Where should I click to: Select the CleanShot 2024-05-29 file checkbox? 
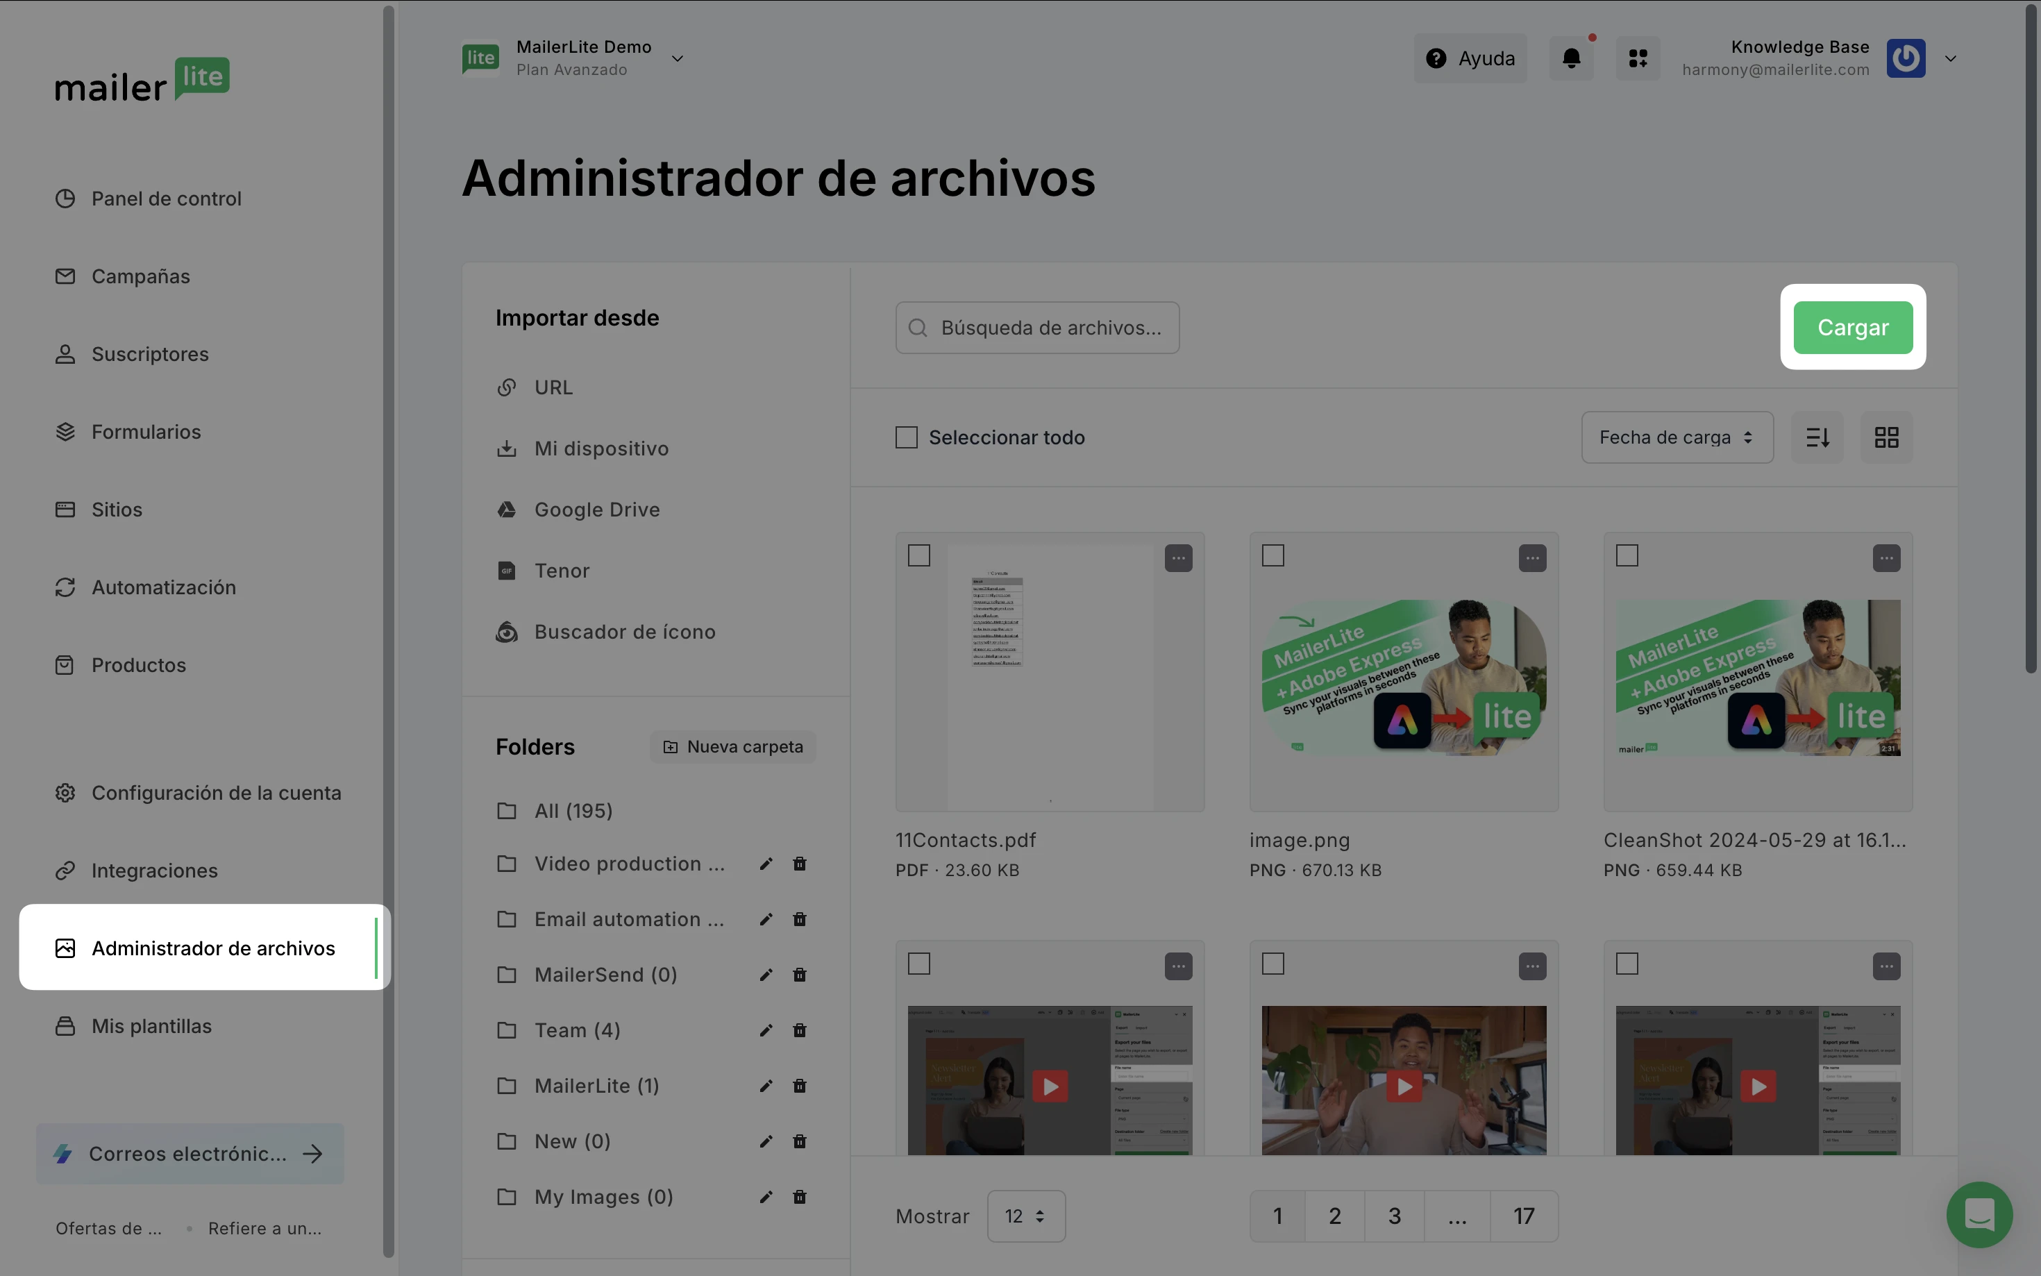click(x=1627, y=555)
